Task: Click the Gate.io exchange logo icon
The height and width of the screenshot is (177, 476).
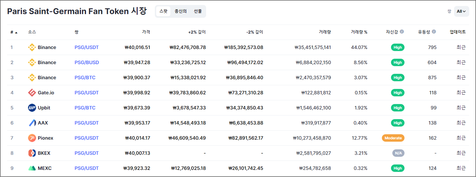Action: pyautogui.click(x=32, y=93)
